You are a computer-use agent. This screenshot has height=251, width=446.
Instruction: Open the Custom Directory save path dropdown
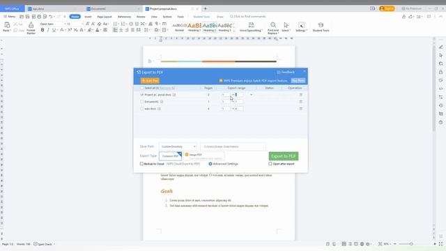point(178,146)
